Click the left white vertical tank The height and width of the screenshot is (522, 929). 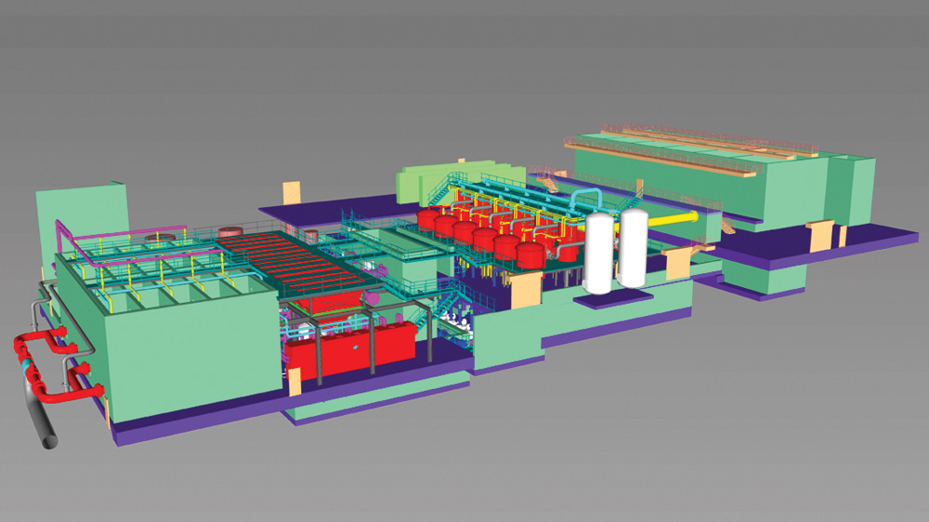pos(601,253)
